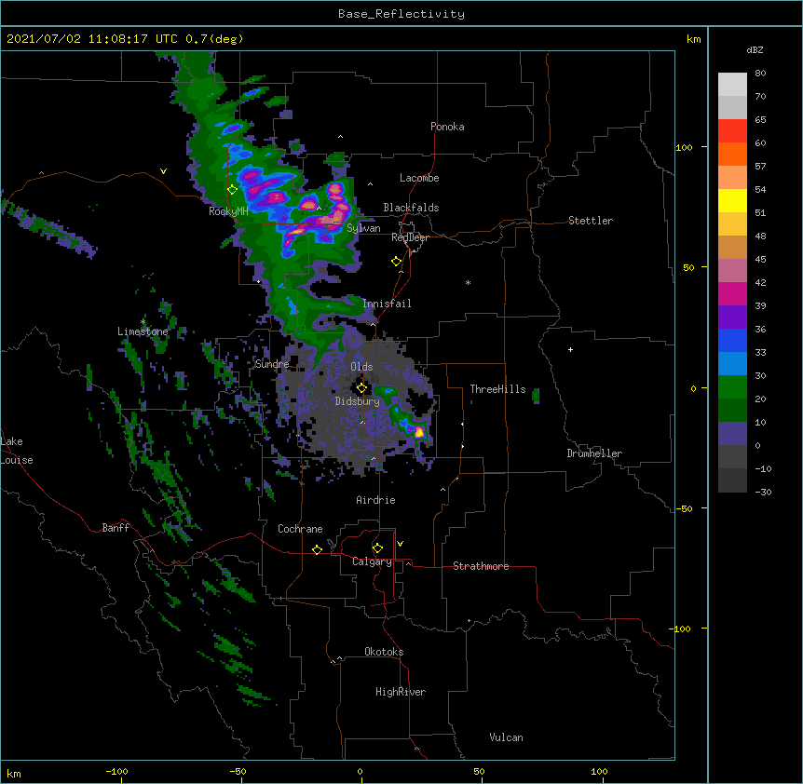Screen dimensions: 803x784
Task: Click the Okotoks label
Action: coord(384,652)
